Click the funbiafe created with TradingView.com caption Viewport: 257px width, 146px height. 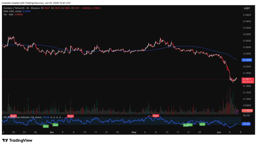tap(36, 3)
